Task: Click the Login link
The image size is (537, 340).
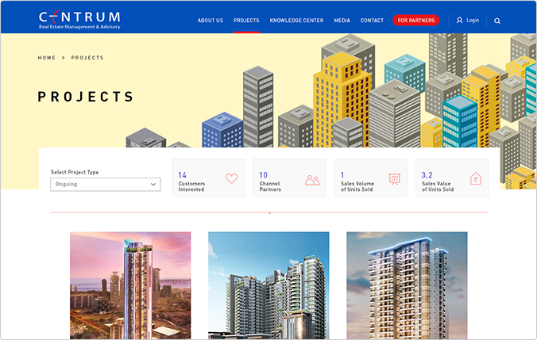Action: [473, 21]
